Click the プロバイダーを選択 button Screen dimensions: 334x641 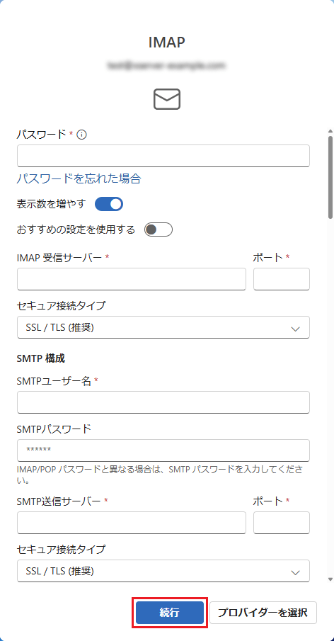tap(263, 613)
